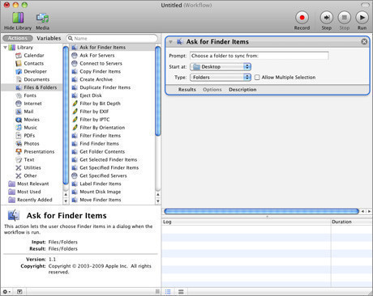Select Move Finder Items action
The height and width of the screenshot is (296, 373).
(113, 200)
